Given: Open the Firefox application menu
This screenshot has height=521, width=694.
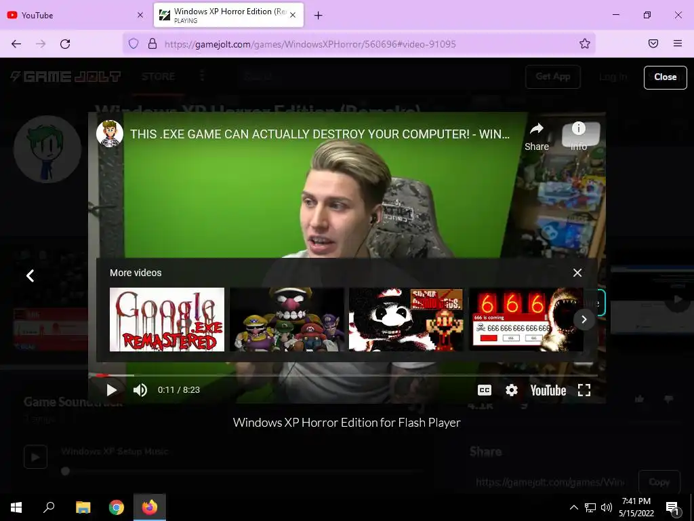Looking at the screenshot, I should (677, 43).
